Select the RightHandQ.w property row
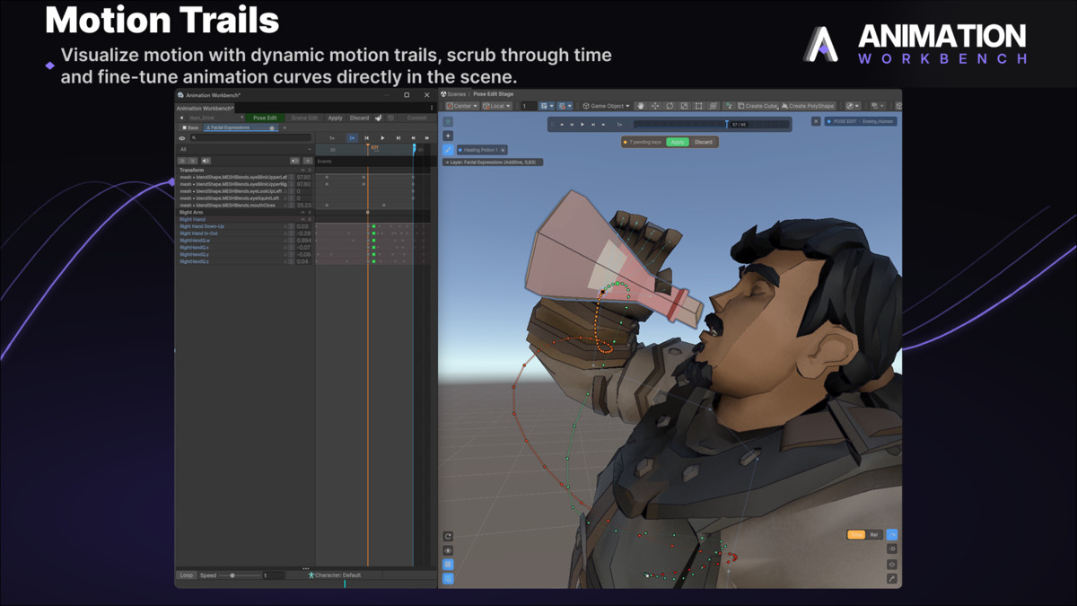This screenshot has height=606, width=1077. [x=245, y=241]
